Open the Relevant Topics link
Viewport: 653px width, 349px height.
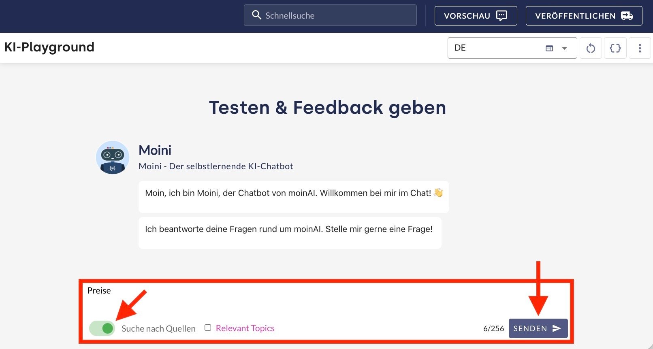coord(245,328)
